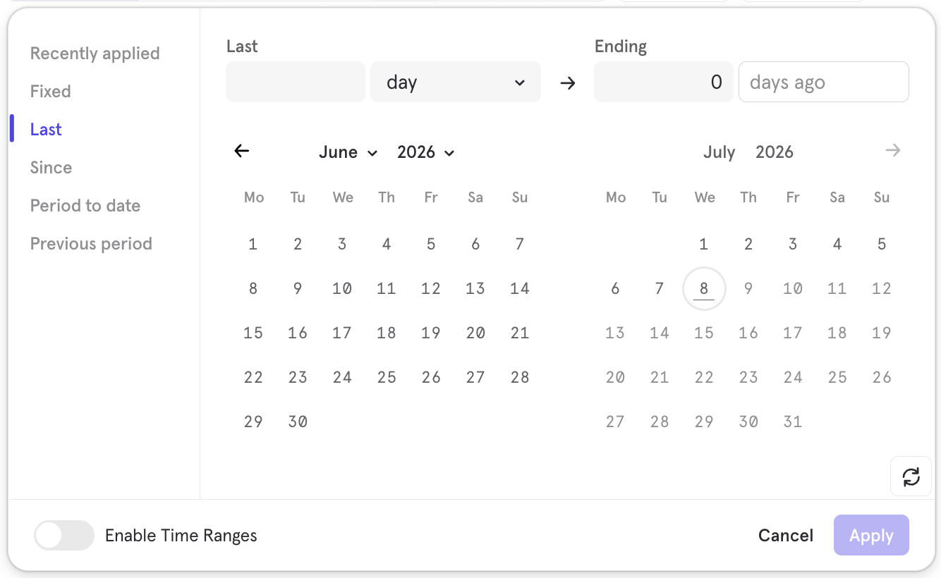Pick June 20 in the calendar
This screenshot has width=941, height=578.
click(475, 333)
